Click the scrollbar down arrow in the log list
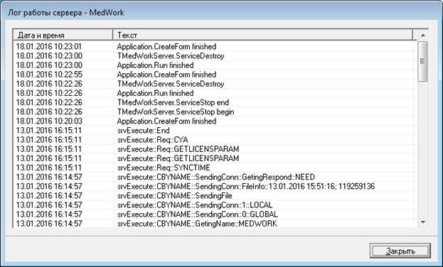 click(423, 222)
